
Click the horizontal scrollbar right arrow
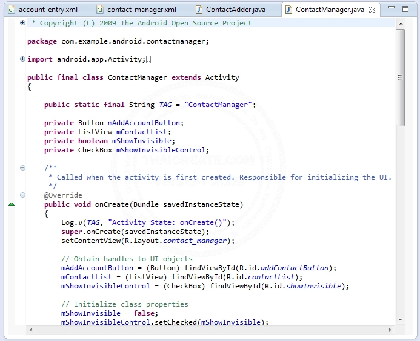click(x=390, y=330)
